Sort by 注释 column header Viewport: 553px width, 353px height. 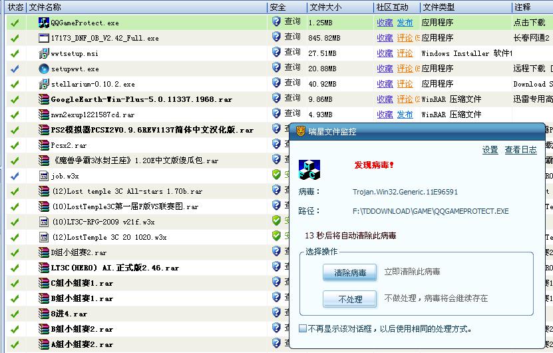click(532, 7)
